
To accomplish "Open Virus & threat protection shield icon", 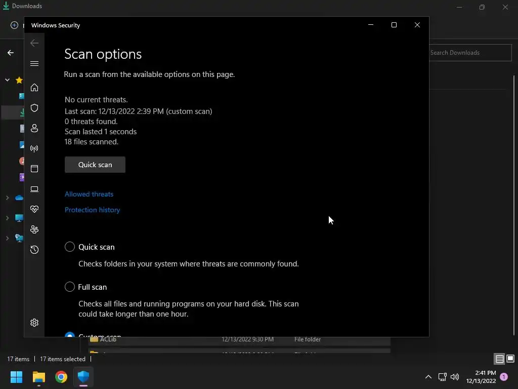I will (34, 108).
